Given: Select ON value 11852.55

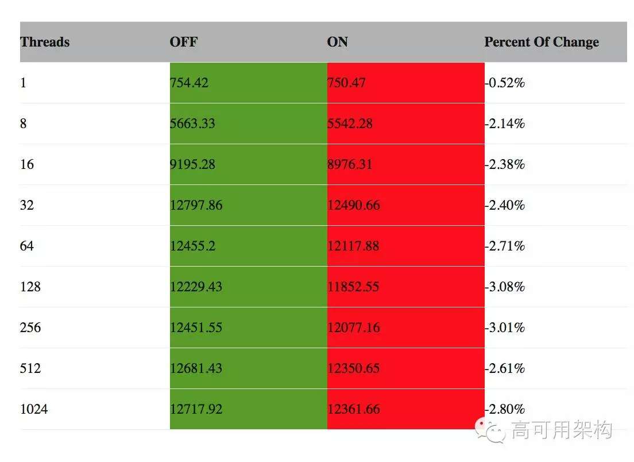Looking at the screenshot, I should [x=353, y=287].
